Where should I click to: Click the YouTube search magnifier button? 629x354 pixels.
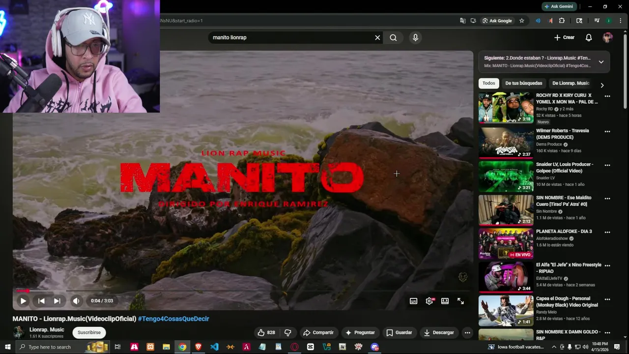(393, 37)
